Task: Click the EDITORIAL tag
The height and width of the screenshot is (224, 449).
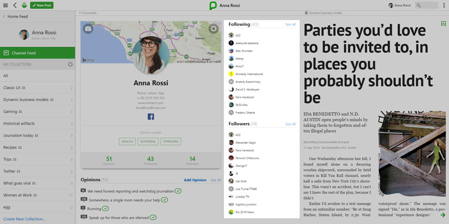Action: coord(148,141)
